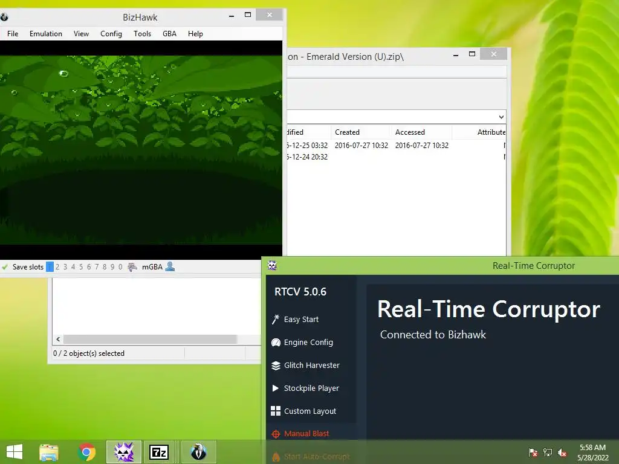
Task: Open File Explorer from the taskbar
Action: [49, 452]
